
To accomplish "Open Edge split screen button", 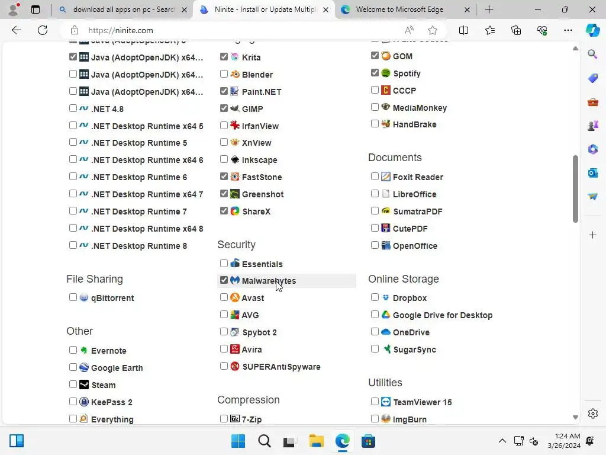I will 463,30.
